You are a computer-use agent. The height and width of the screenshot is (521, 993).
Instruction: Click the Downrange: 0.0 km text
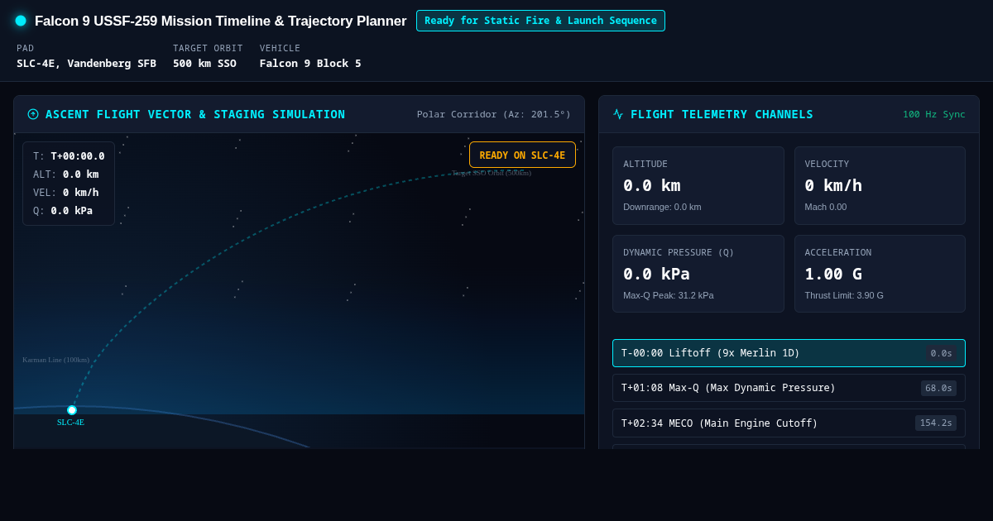tap(662, 207)
